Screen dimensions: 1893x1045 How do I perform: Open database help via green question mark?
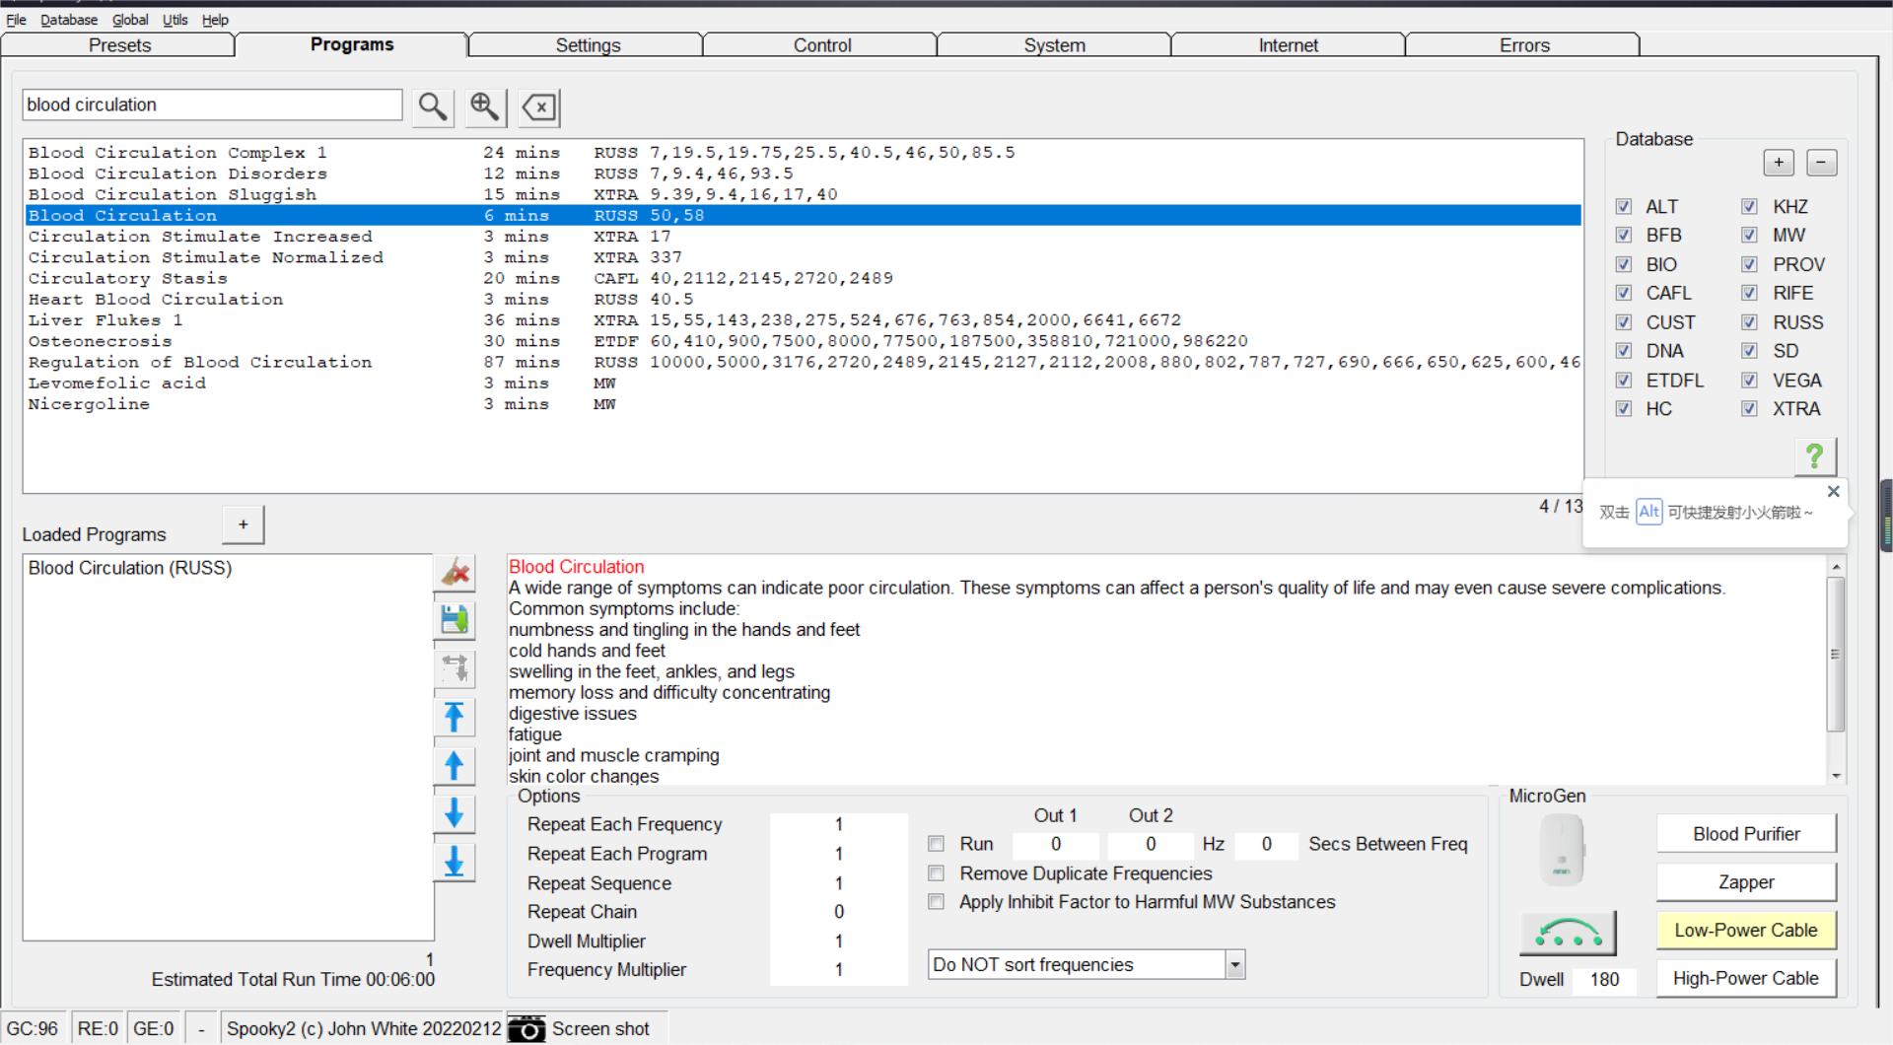(x=1814, y=456)
